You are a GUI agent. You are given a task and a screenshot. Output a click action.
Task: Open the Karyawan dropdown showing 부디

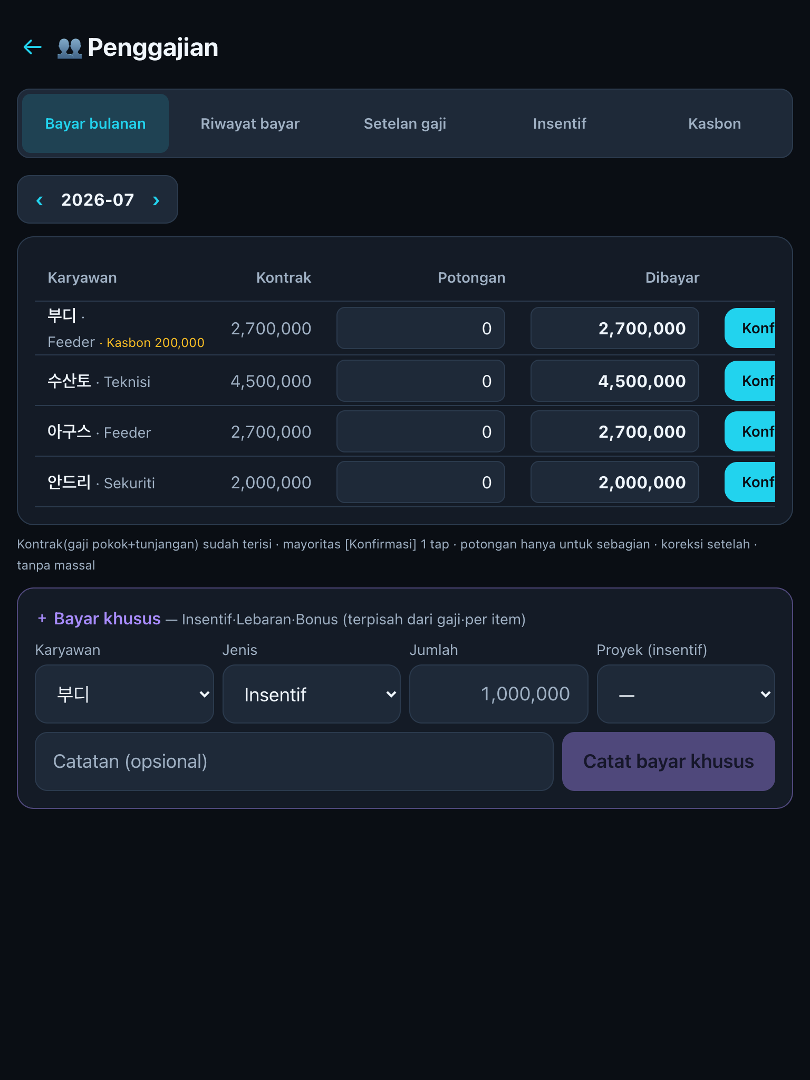coord(124,694)
